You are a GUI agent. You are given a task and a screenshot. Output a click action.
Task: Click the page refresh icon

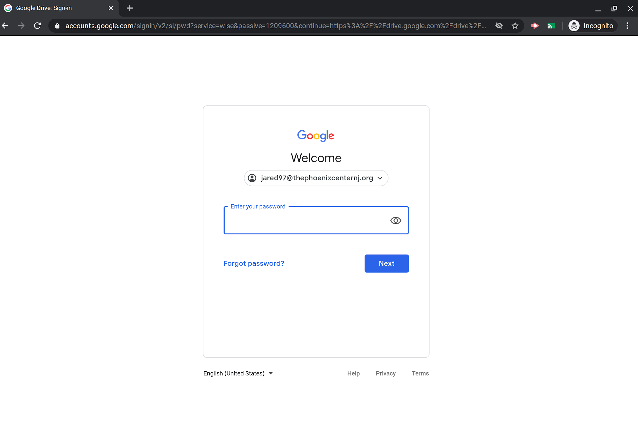tap(37, 25)
